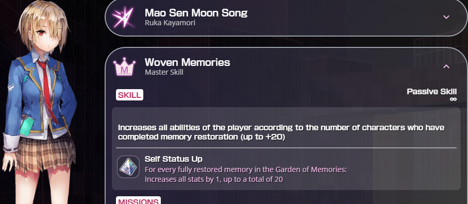Click the 'up to a total of 20' line

pyautogui.click(x=214, y=179)
